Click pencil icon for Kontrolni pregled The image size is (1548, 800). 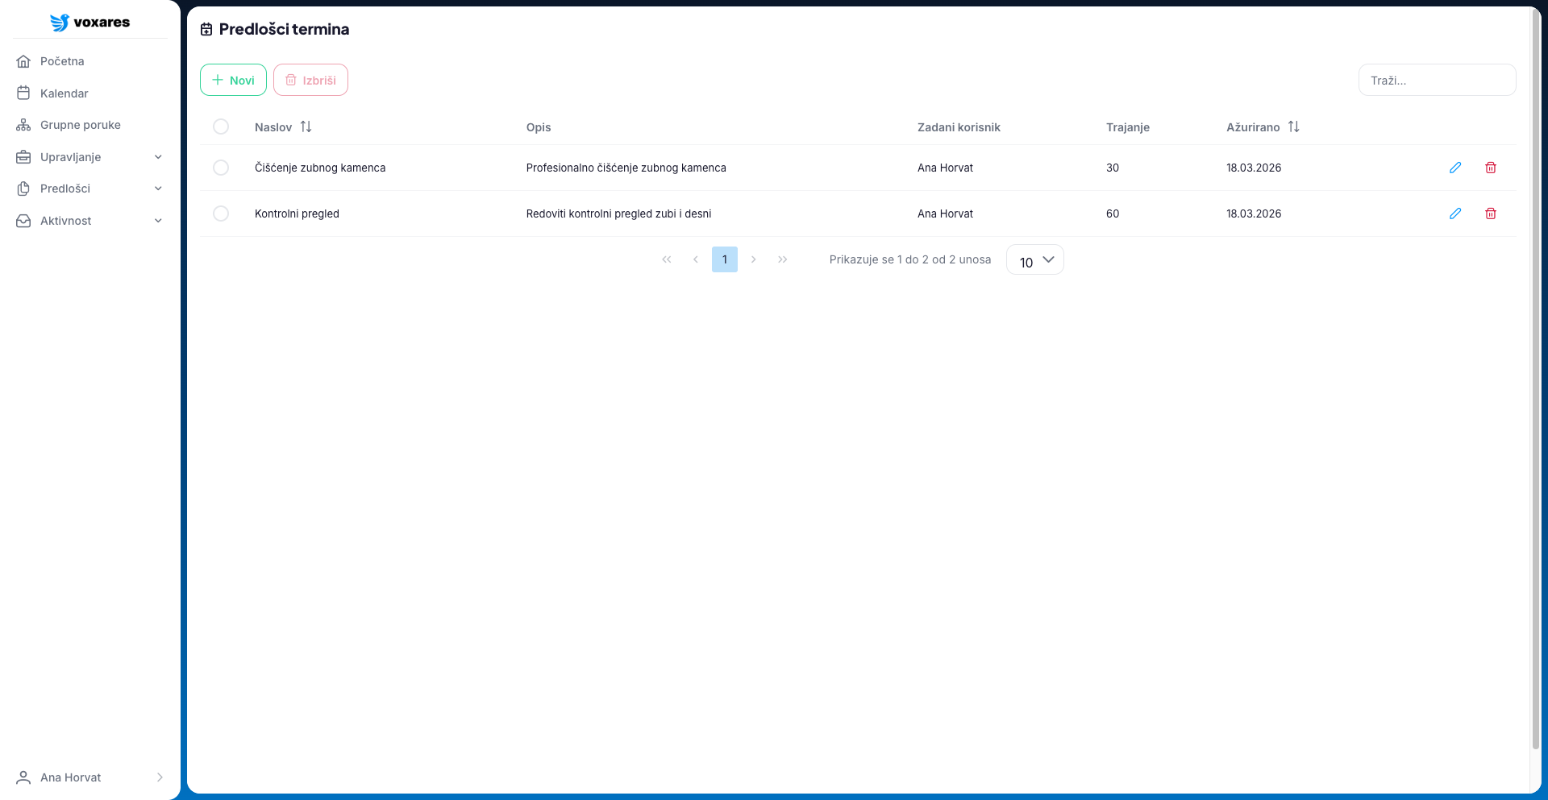1454,213
